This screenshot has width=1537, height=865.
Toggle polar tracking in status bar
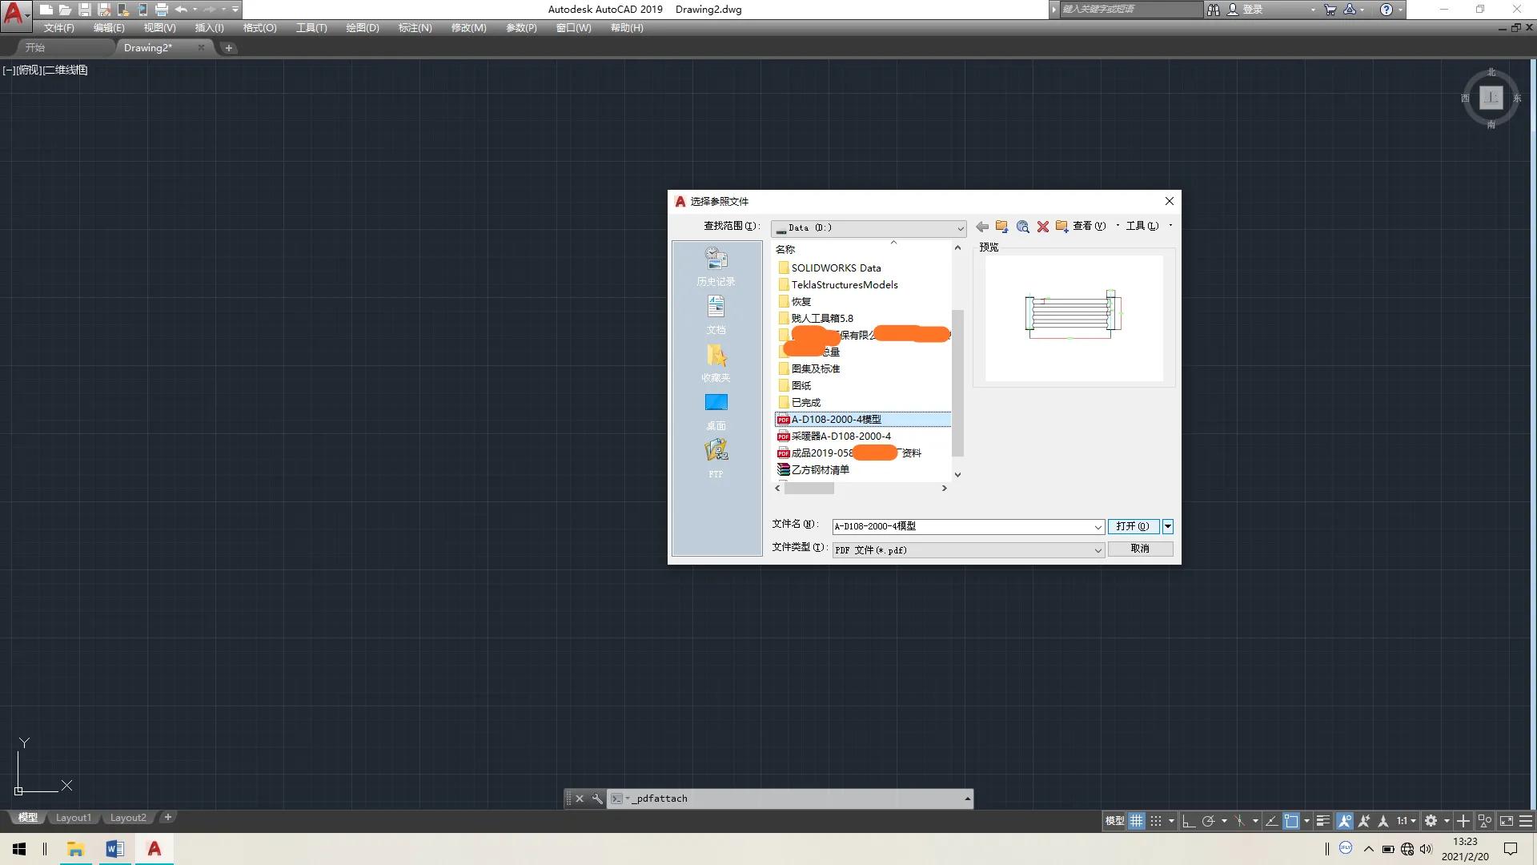pyautogui.click(x=1209, y=821)
